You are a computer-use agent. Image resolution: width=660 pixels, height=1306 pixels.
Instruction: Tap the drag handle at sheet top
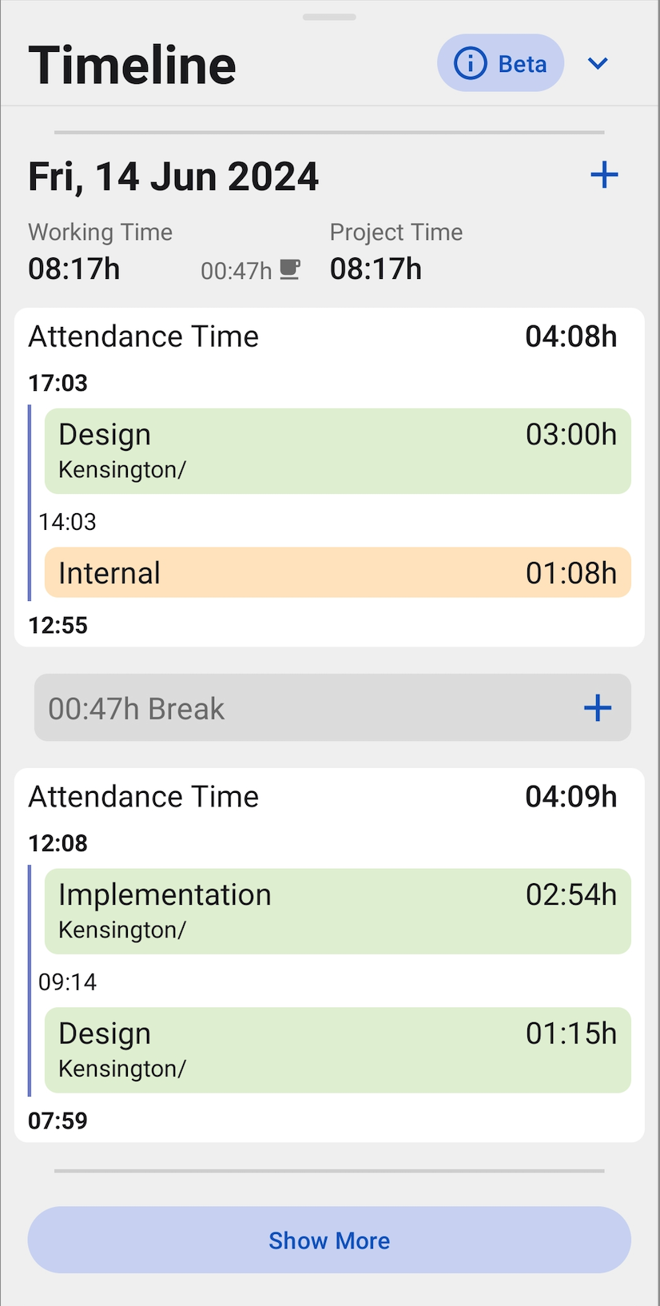[329, 17]
